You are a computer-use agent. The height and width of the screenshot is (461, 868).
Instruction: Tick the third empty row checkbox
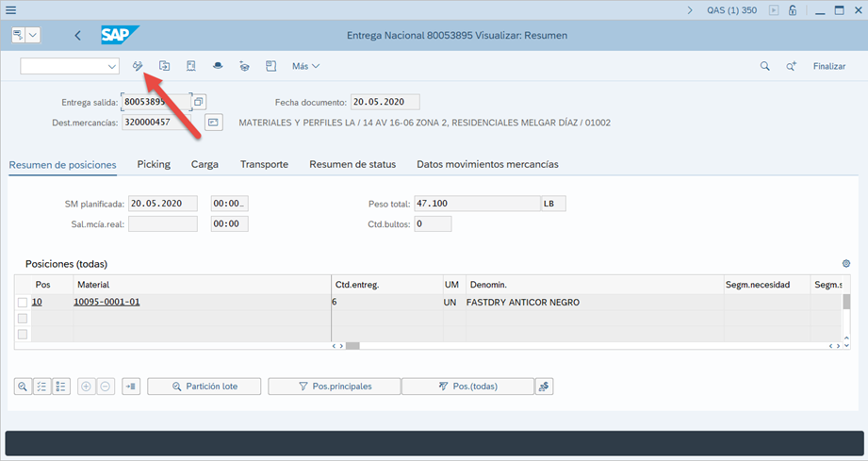(x=23, y=334)
